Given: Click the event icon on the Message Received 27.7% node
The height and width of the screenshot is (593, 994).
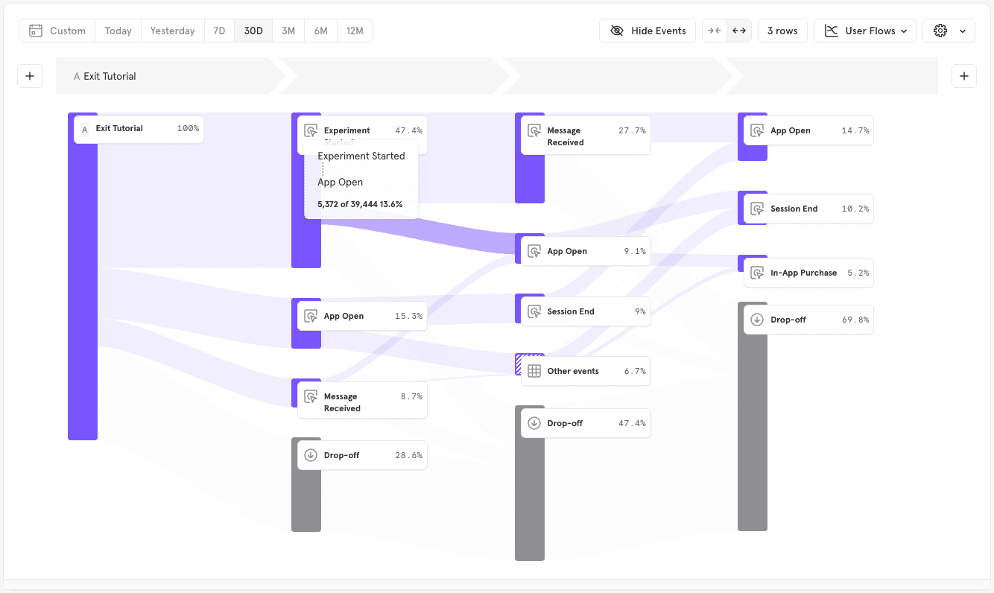Looking at the screenshot, I should (534, 130).
